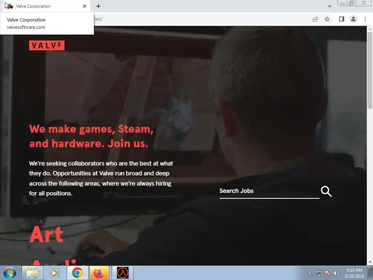The height and width of the screenshot is (280, 373).
Task: Click the scrollbar down arrow
Action: click(370, 262)
